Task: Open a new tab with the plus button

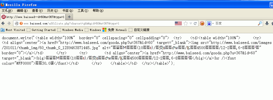Action: [x=69, y=17]
